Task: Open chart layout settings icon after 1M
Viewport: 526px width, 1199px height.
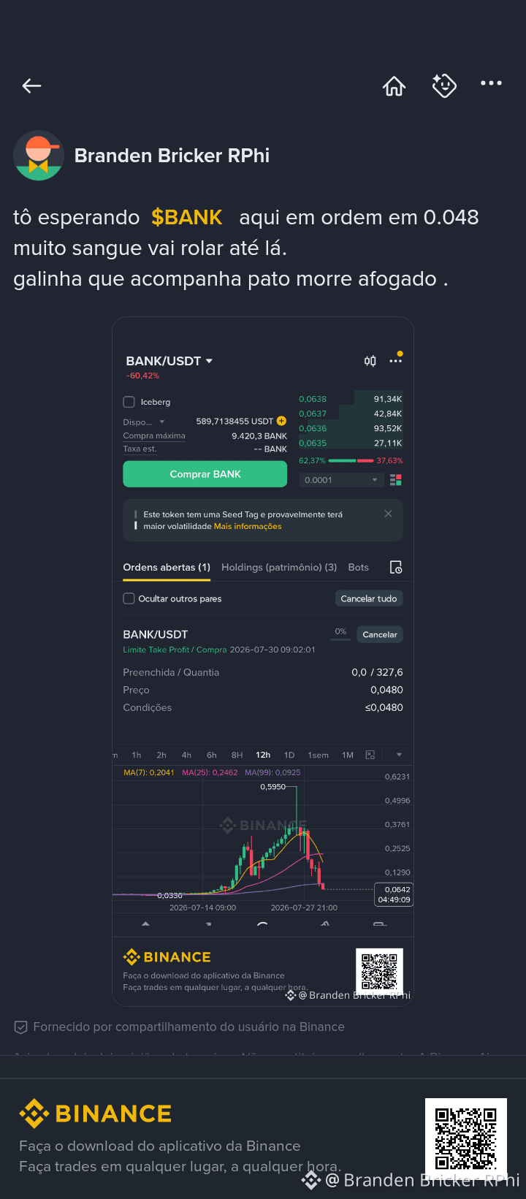Action: (370, 755)
